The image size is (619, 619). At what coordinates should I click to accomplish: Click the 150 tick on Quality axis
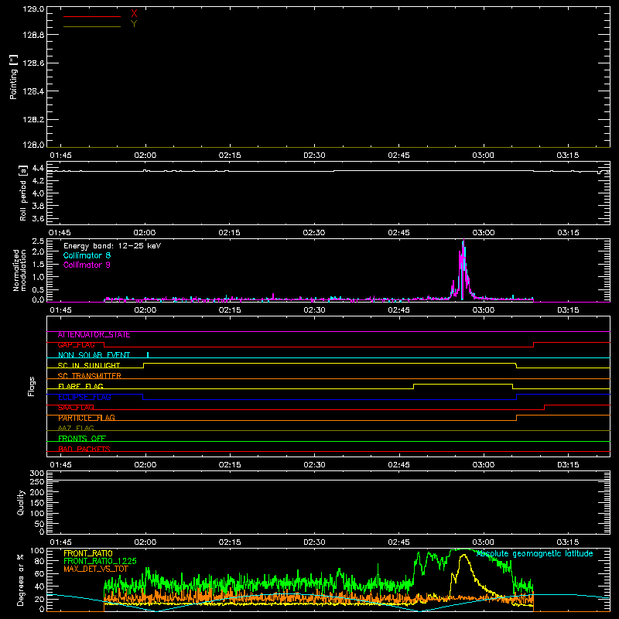point(36,503)
